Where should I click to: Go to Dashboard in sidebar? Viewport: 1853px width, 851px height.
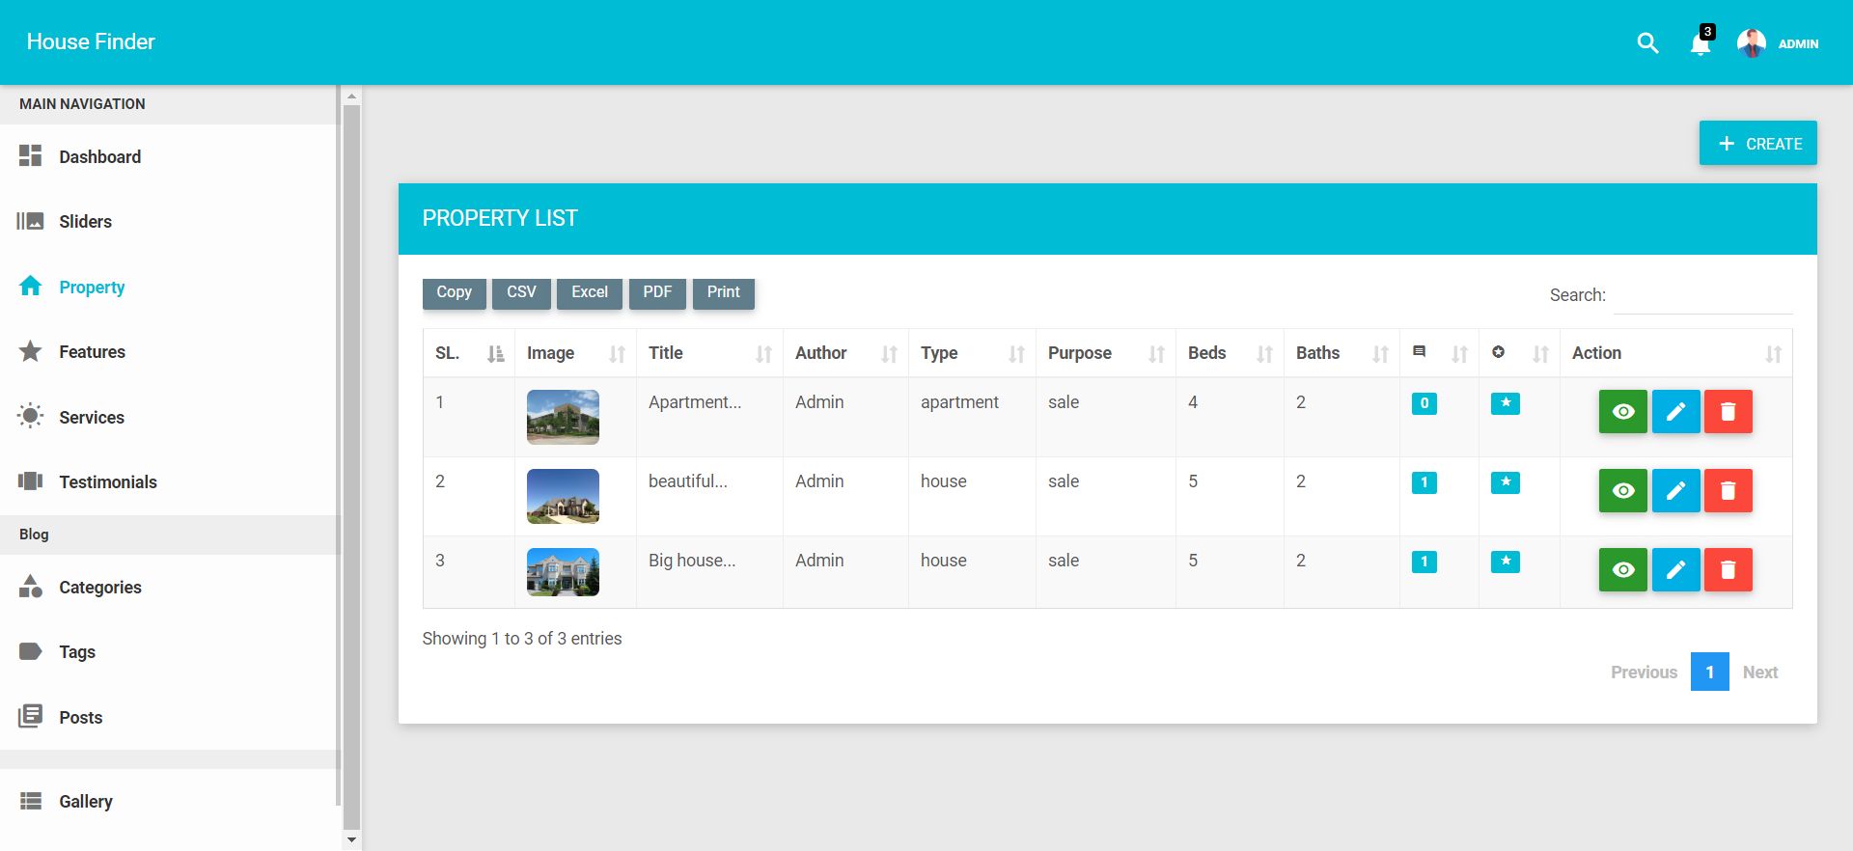pyautogui.click(x=99, y=157)
